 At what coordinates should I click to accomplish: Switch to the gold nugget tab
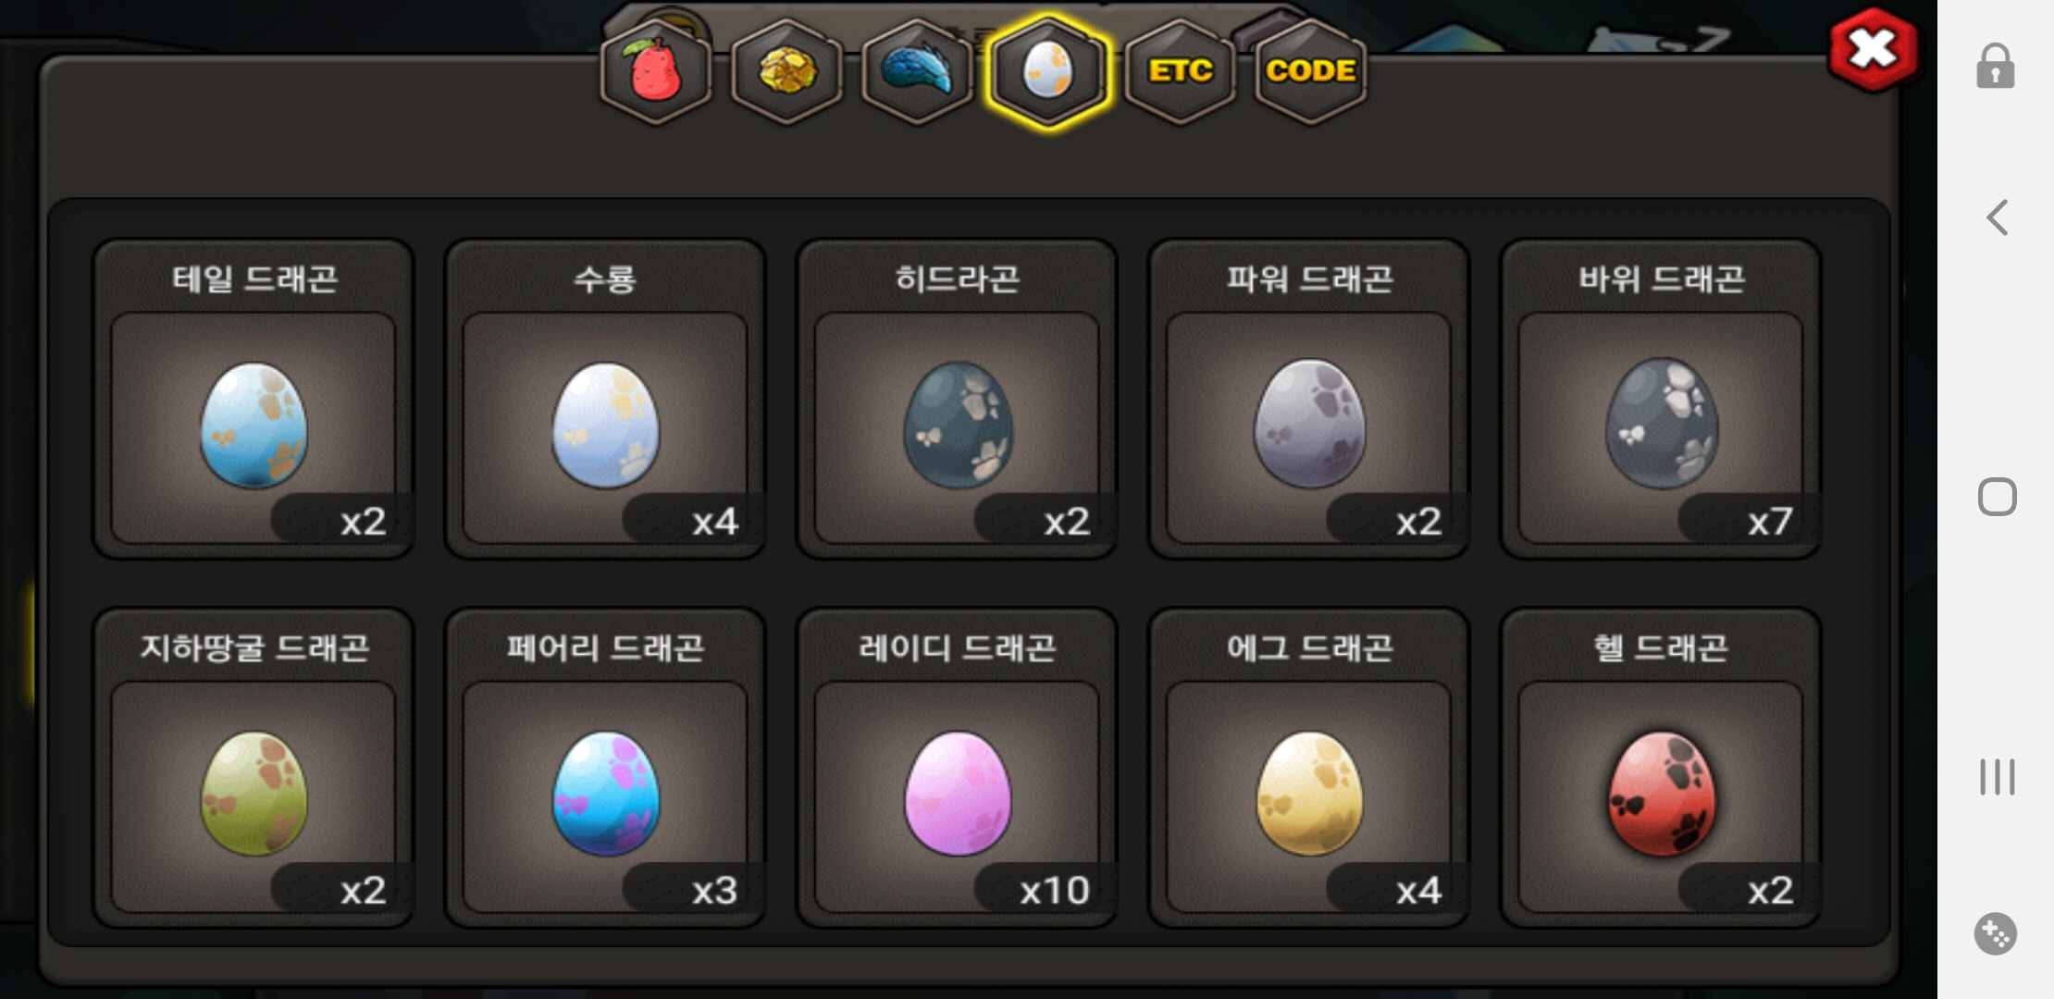(x=786, y=71)
